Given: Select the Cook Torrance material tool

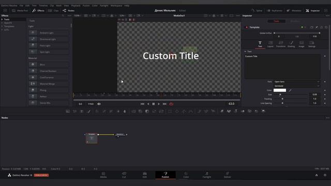Looking at the screenshot, I should [x=49, y=78].
